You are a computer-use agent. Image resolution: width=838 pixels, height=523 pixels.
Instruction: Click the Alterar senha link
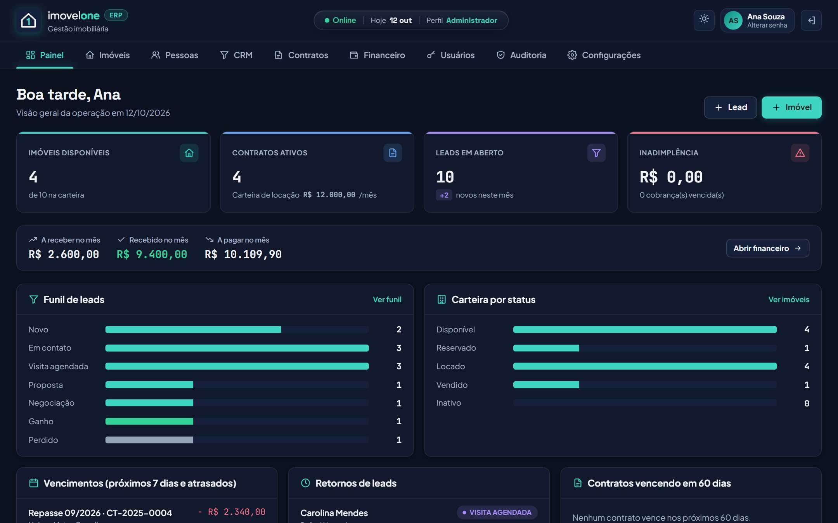tap(767, 25)
